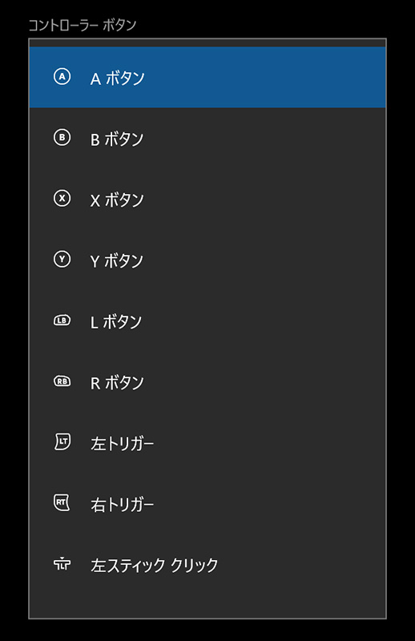Click the RT right trigger icon
415x641 pixels.
pos(62,503)
